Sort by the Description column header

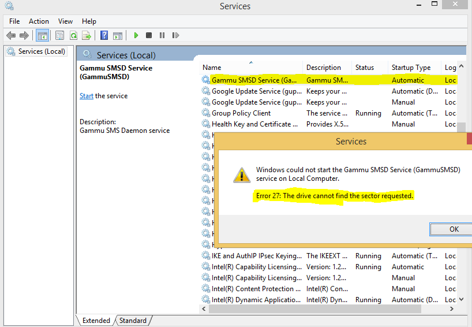327,68
